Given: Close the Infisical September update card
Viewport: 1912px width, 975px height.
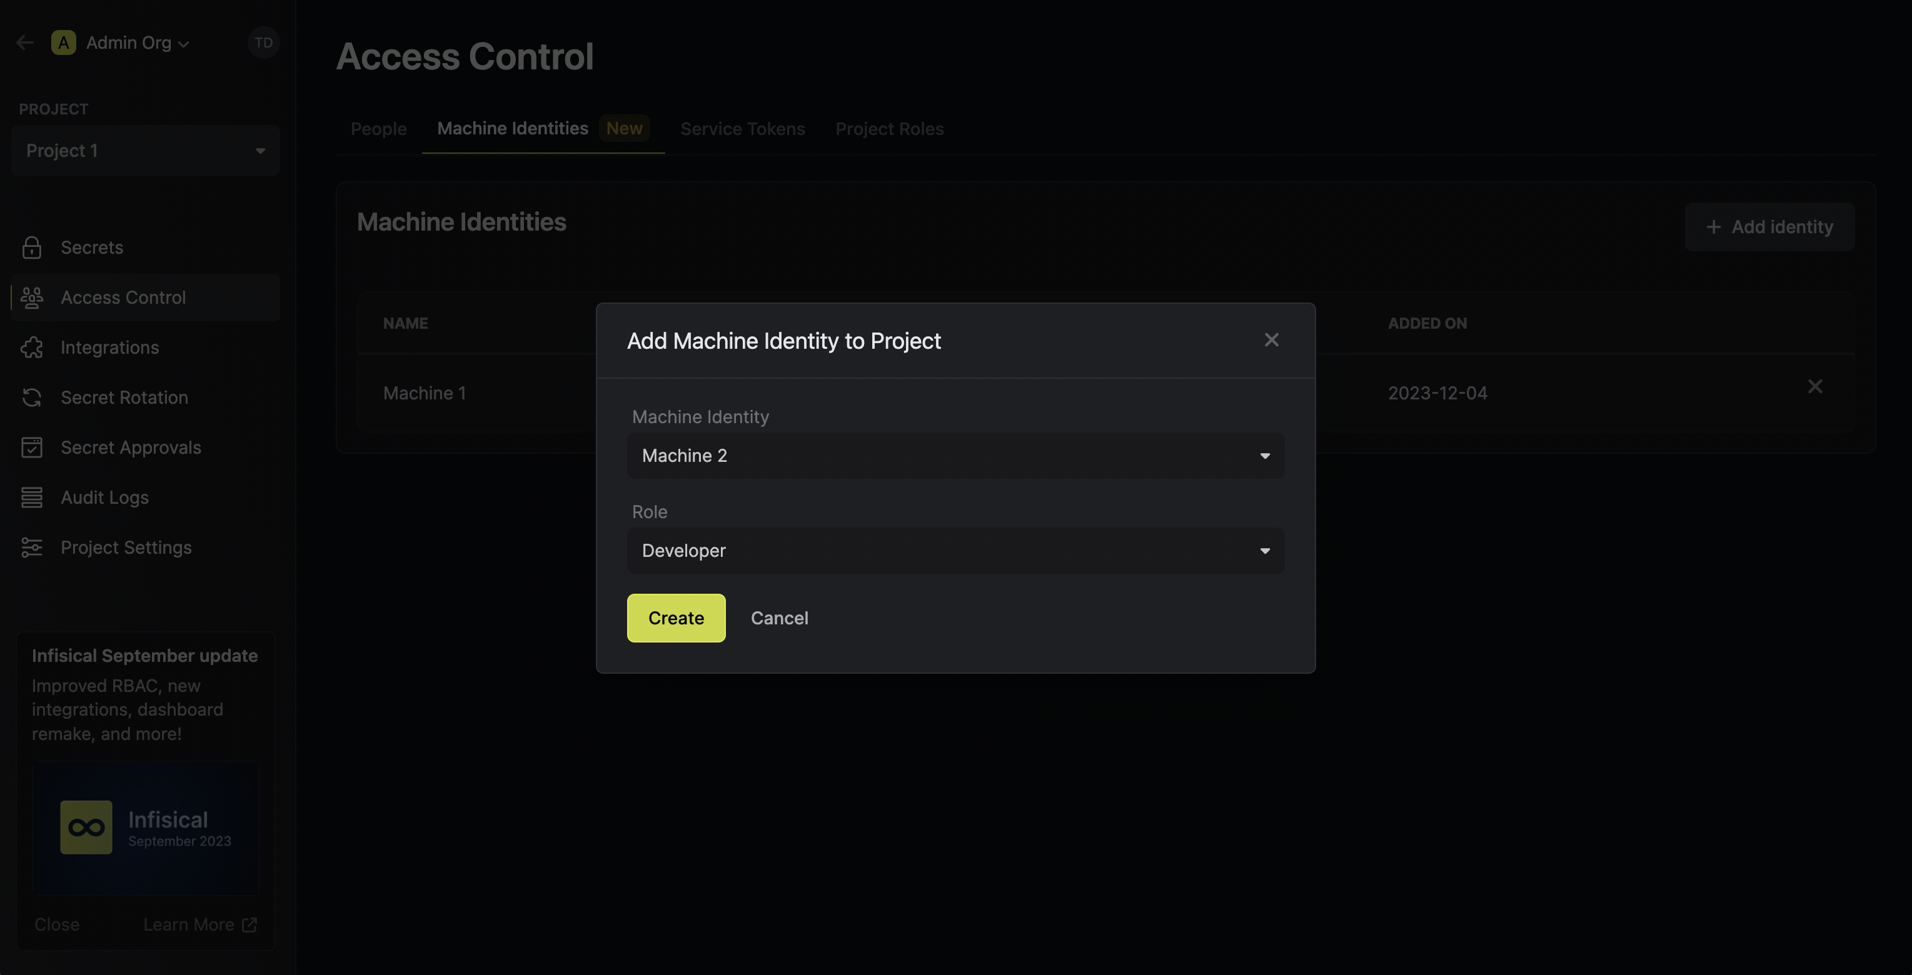Looking at the screenshot, I should (x=56, y=924).
